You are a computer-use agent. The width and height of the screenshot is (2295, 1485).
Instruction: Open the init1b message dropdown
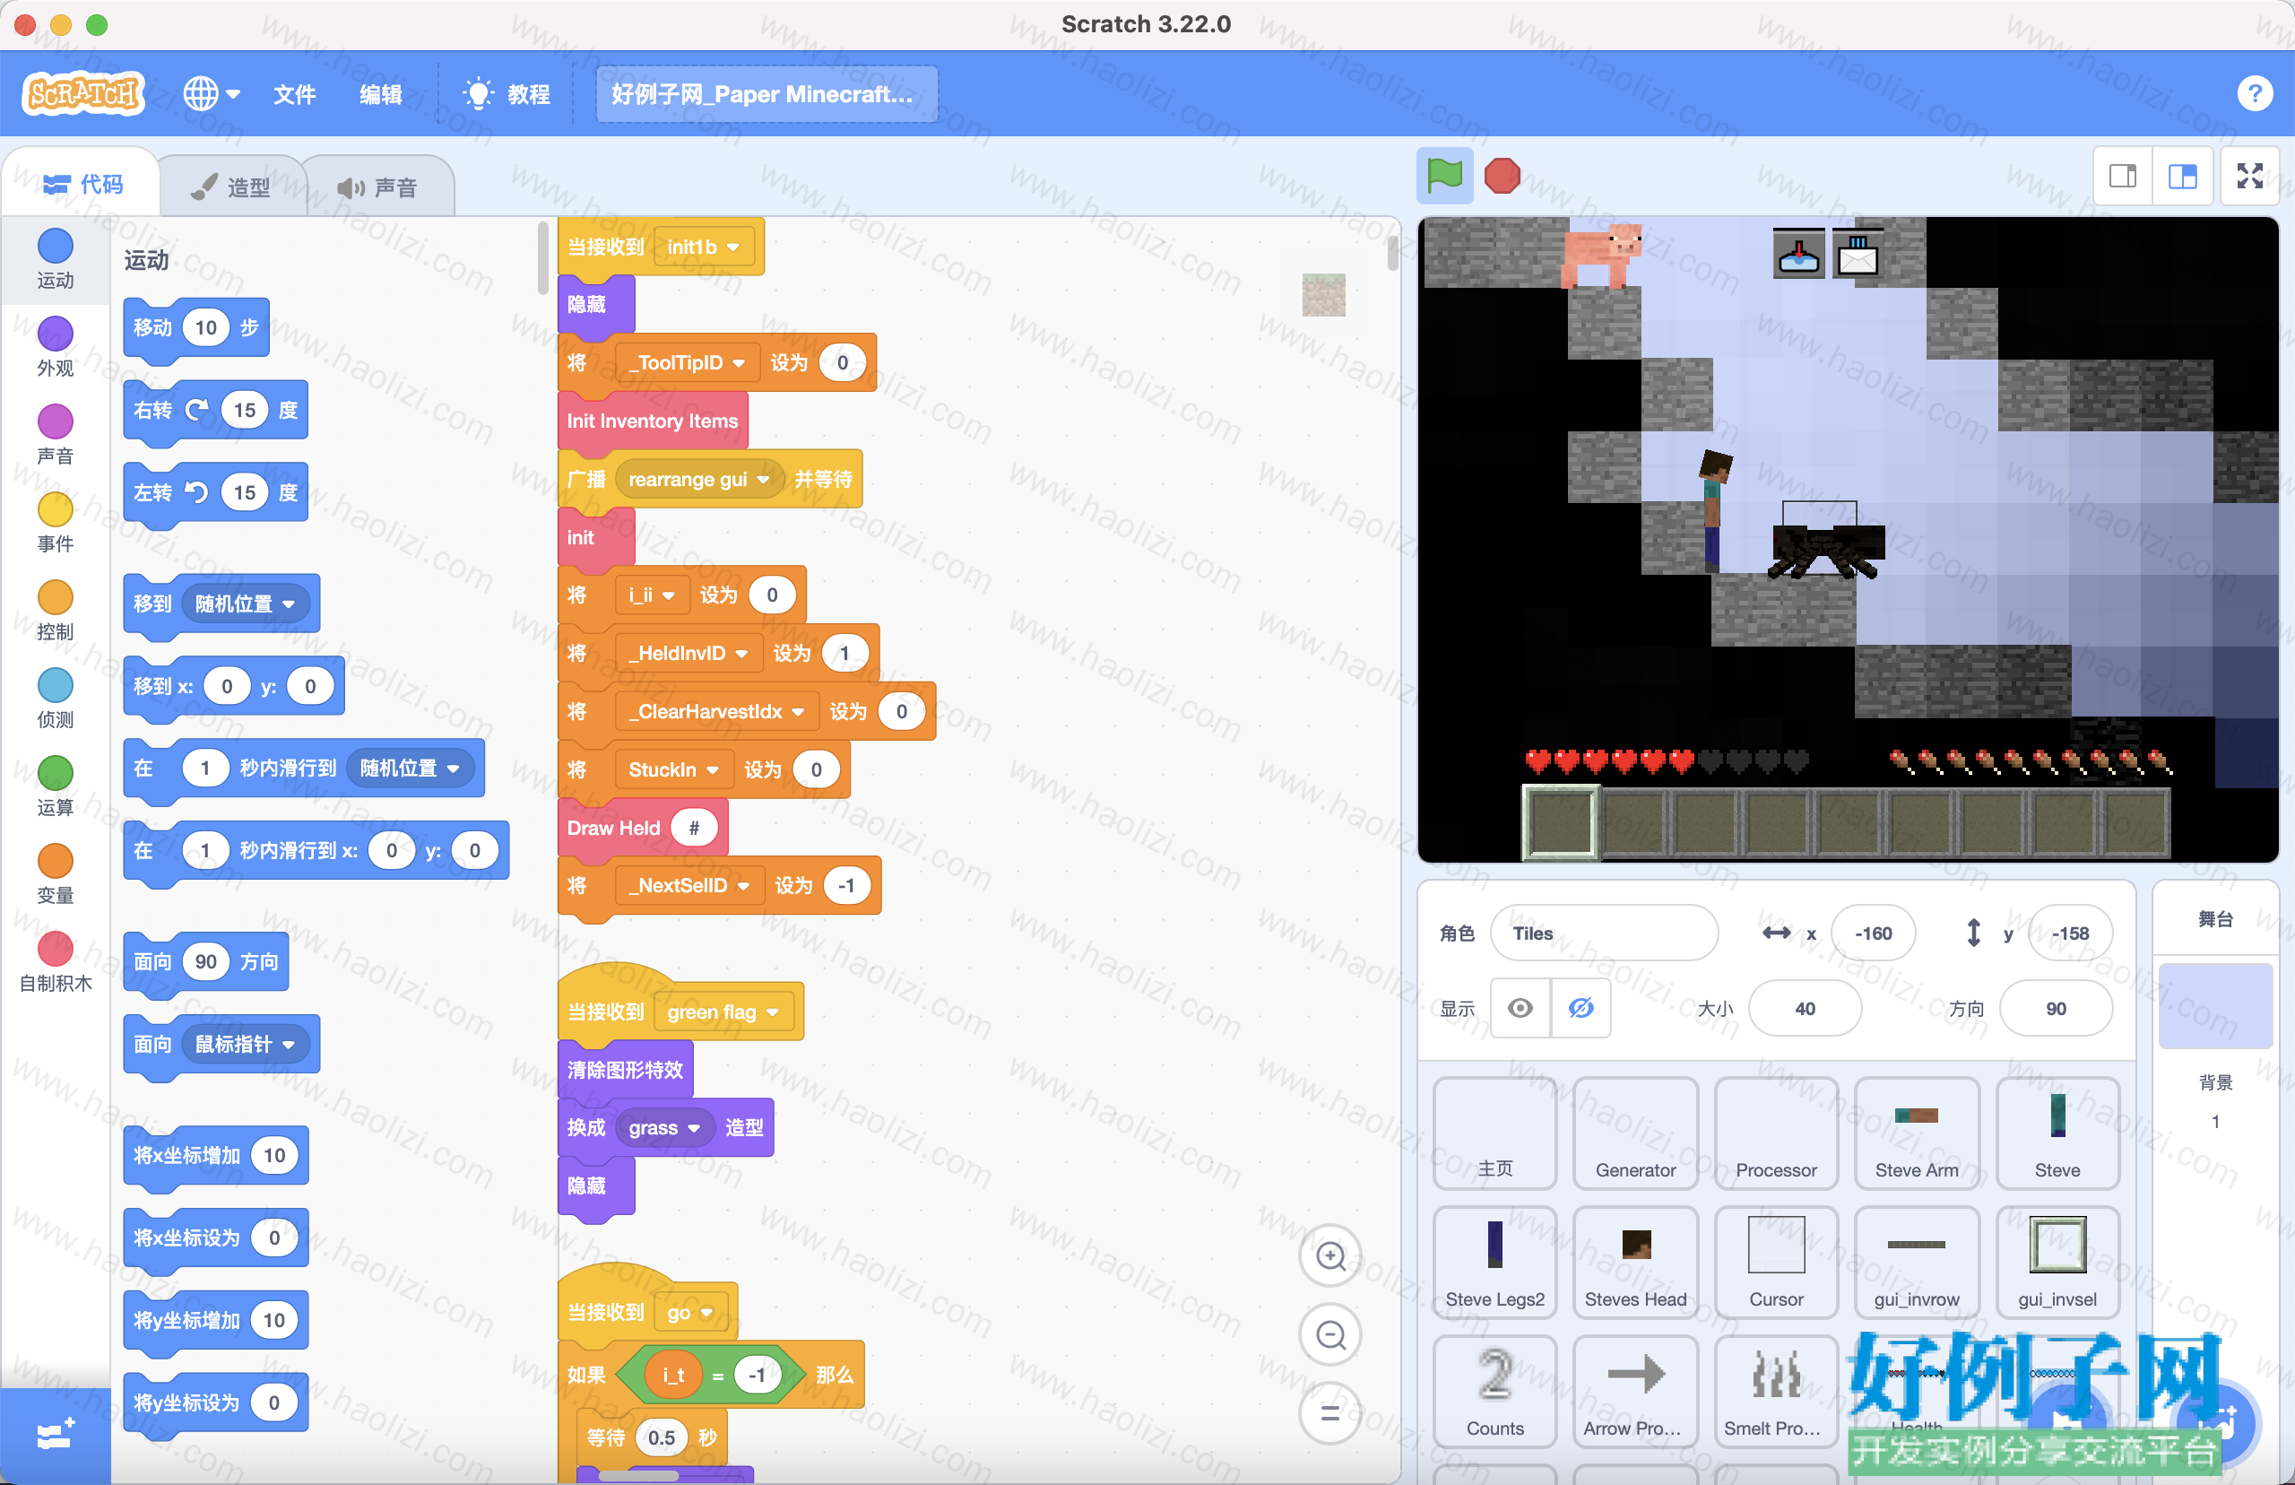tap(703, 247)
